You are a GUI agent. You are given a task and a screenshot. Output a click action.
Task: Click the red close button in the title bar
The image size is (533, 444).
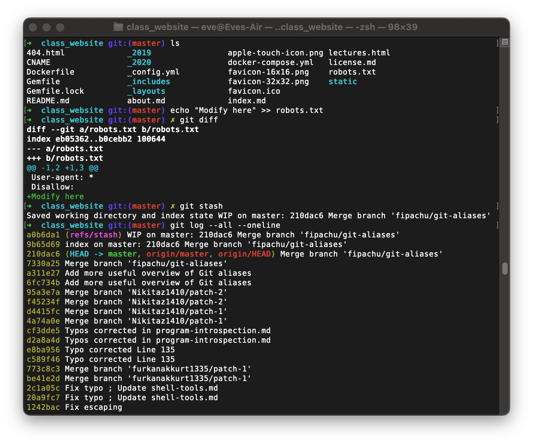click(x=33, y=27)
